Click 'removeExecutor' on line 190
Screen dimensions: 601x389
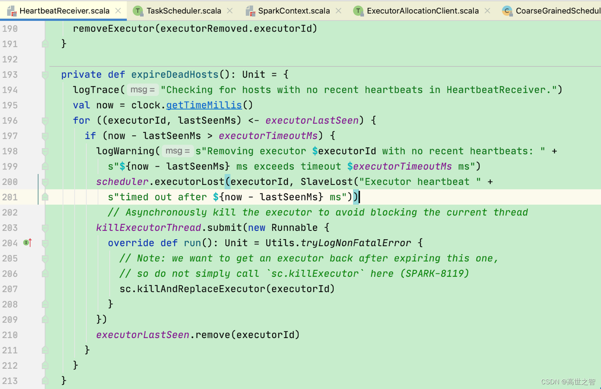click(x=114, y=29)
